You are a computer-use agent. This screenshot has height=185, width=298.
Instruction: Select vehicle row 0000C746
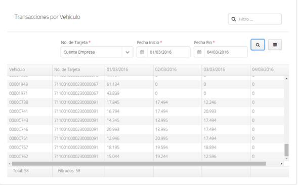[146, 129]
